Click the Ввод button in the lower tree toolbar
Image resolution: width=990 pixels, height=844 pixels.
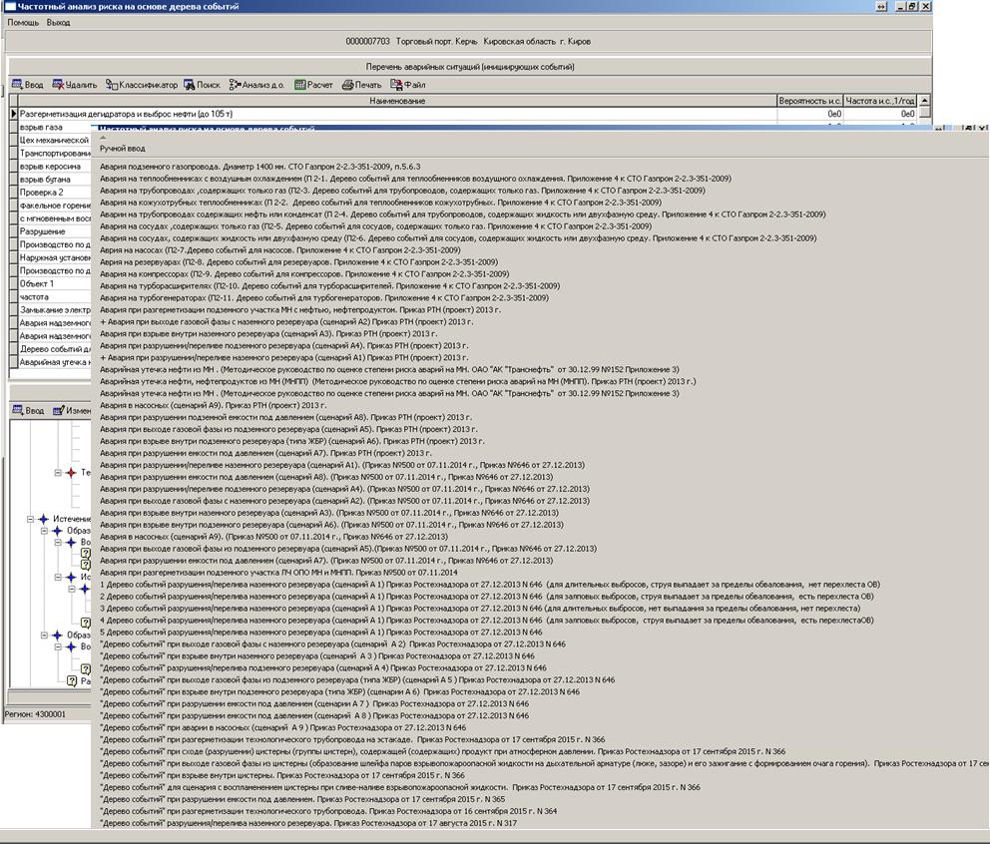28,410
